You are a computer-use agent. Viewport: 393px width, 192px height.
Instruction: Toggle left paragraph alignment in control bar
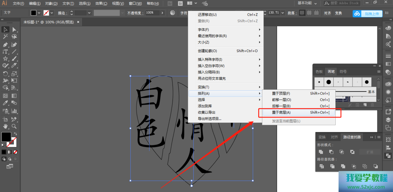pyautogui.click(x=302, y=13)
